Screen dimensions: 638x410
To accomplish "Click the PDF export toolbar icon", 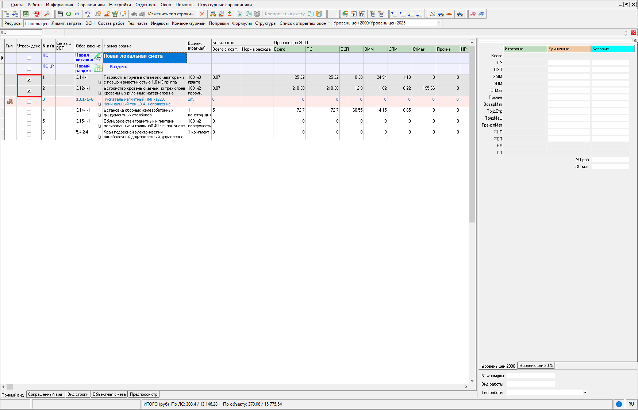I will (x=36, y=14).
